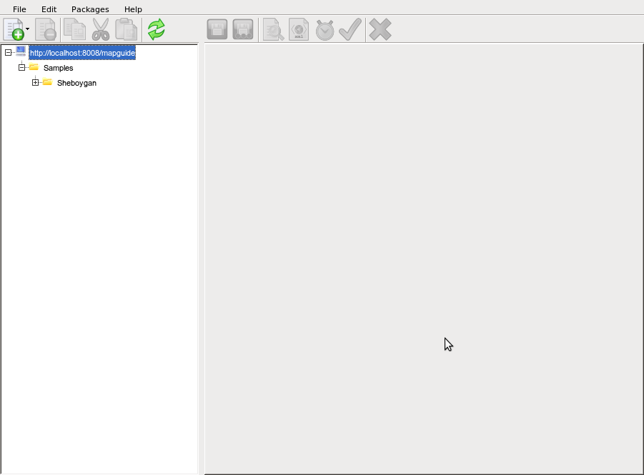Click the Validate checkmark icon

[350, 29]
